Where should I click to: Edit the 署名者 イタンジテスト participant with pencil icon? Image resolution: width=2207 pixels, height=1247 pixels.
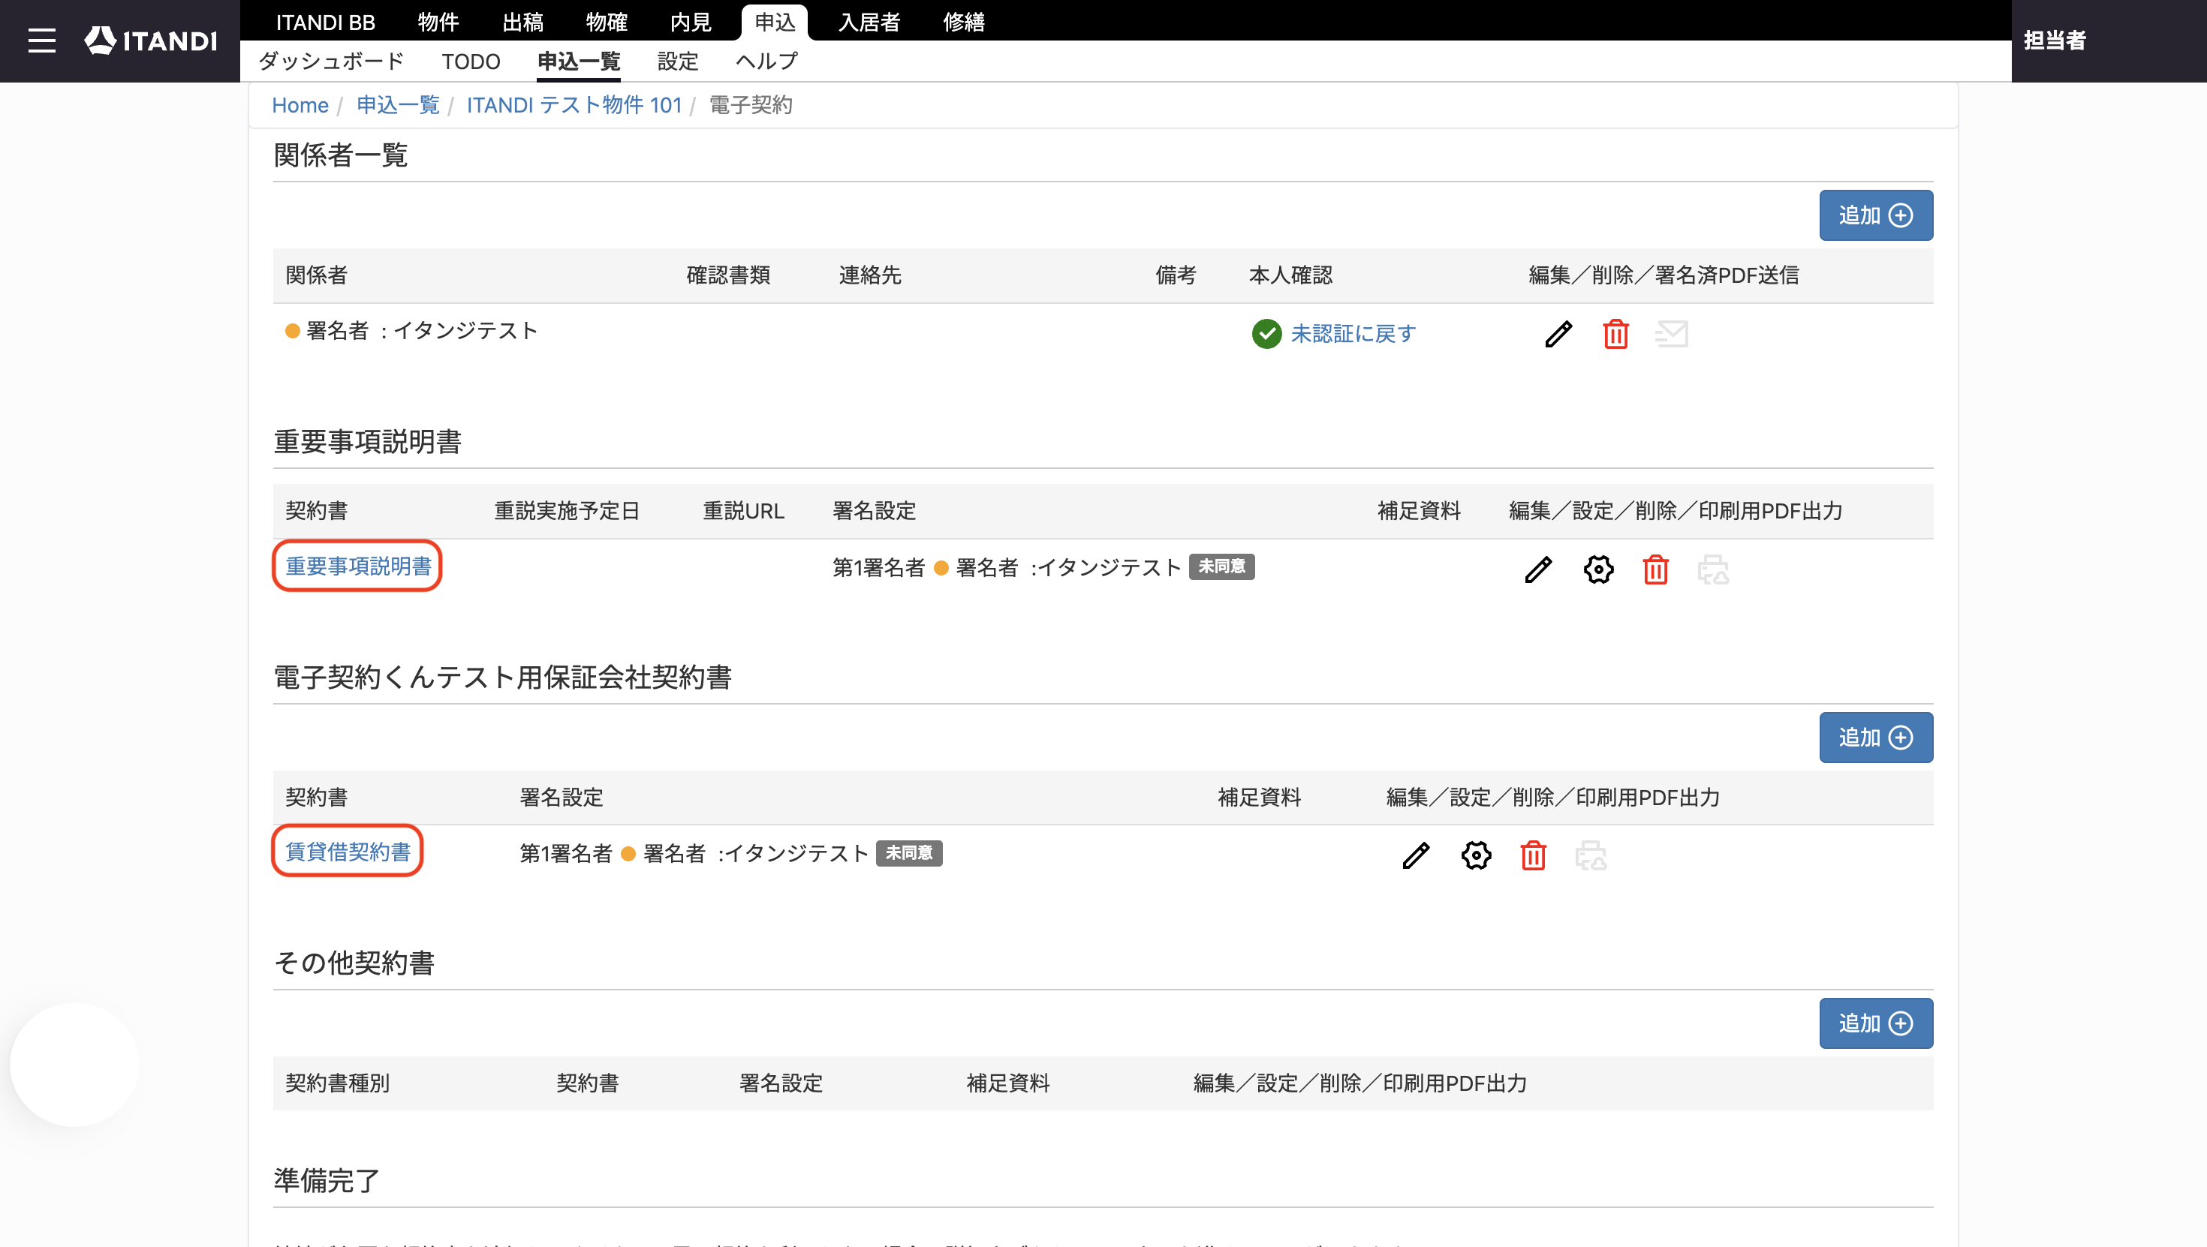(x=1558, y=334)
